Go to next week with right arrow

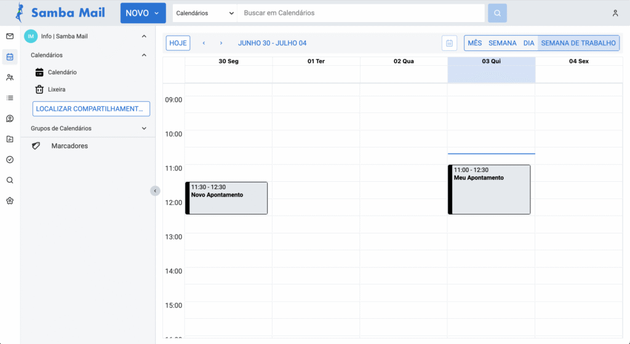[221, 43]
